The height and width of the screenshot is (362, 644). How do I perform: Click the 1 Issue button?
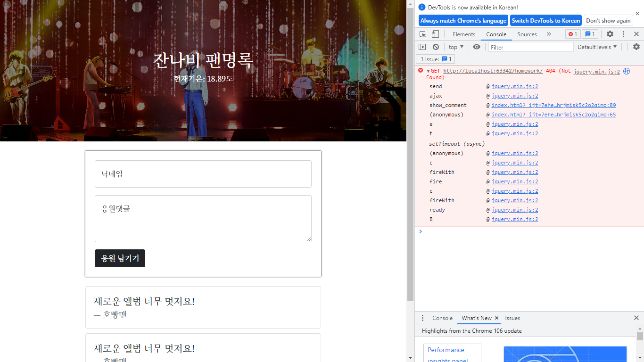(435, 59)
